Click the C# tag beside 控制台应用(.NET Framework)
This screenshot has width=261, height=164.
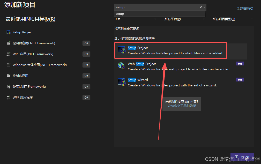point(86,43)
